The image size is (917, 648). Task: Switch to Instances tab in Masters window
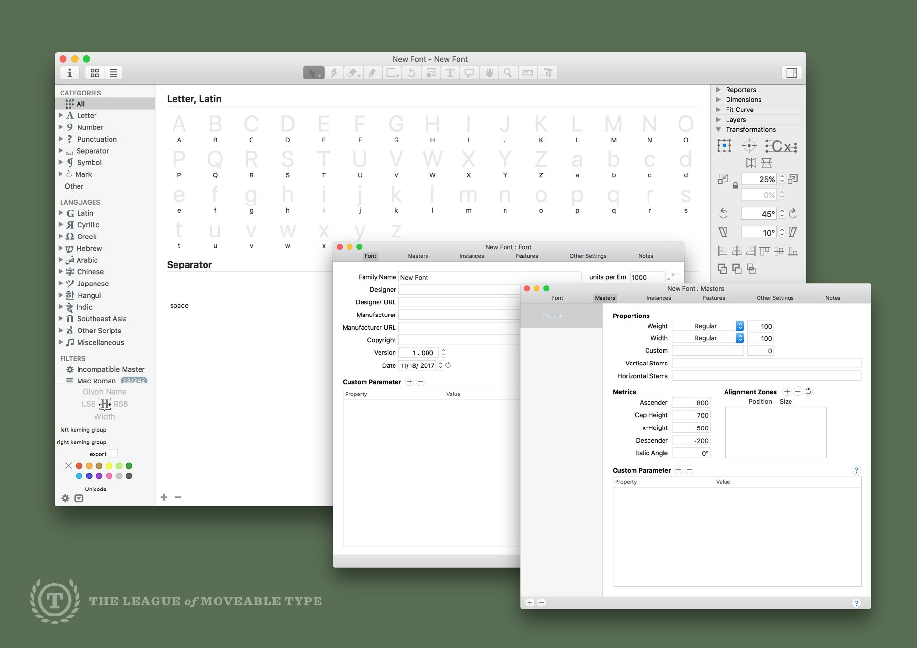(659, 298)
